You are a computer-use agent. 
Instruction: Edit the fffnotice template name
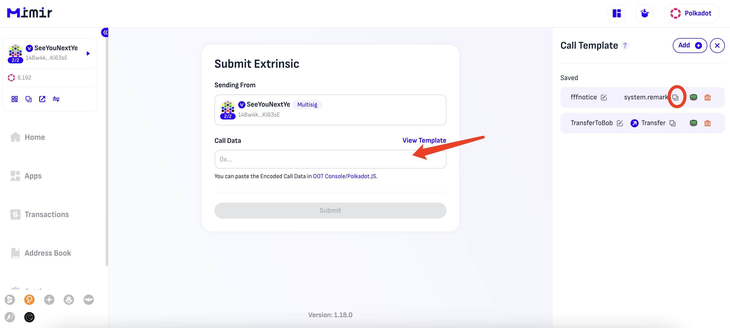pyautogui.click(x=604, y=97)
